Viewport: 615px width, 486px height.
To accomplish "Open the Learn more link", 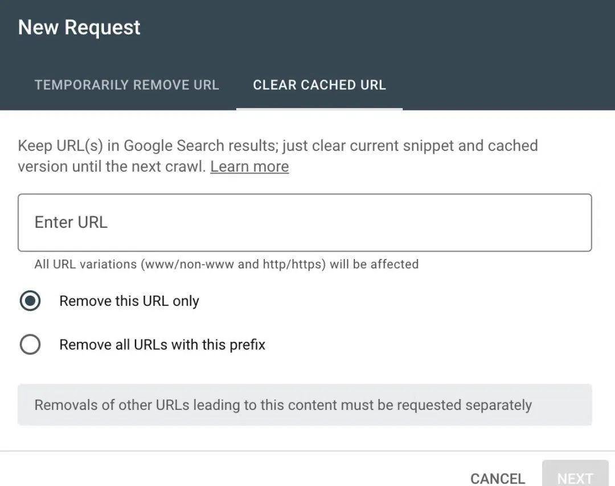I will pos(249,166).
